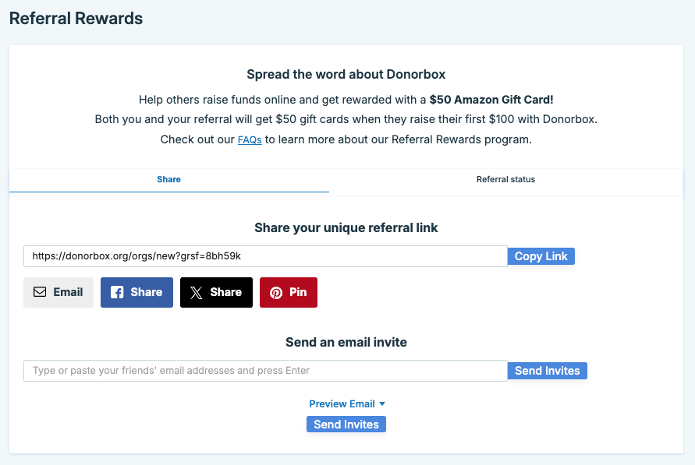The image size is (695, 465).
Task: Click the envelope icon on the Email button
Action: 40,292
